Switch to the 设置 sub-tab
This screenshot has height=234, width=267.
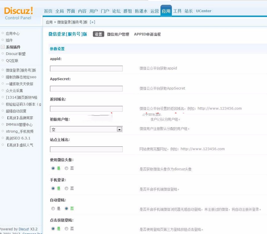click(98, 34)
